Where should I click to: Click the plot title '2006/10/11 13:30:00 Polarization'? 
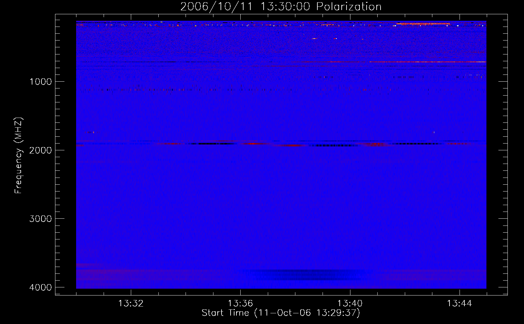(281, 7)
